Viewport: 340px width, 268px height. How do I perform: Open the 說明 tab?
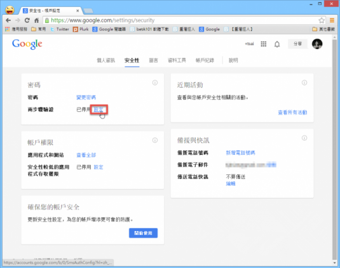(x=233, y=60)
